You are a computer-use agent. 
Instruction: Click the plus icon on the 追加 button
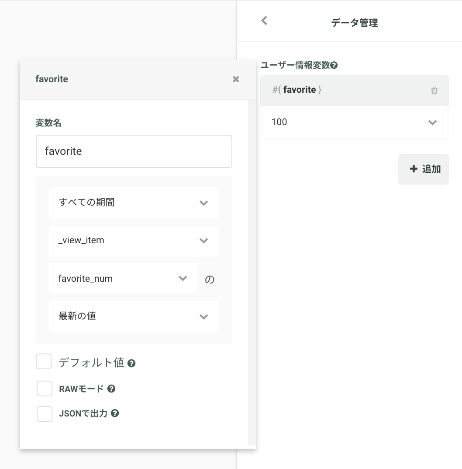(x=414, y=169)
